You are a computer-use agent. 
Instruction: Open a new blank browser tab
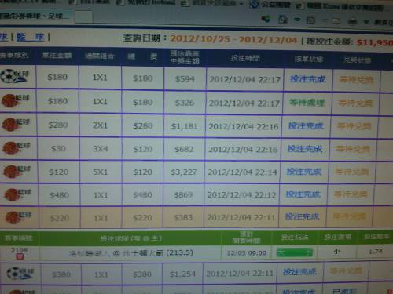(x=83, y=17)
